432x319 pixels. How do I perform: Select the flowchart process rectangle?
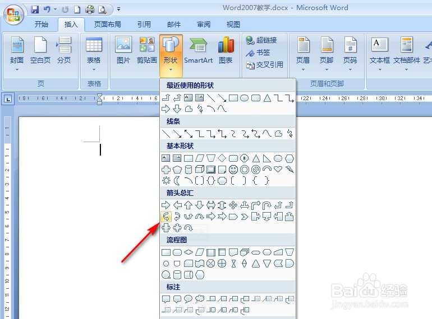pos(166,252)
